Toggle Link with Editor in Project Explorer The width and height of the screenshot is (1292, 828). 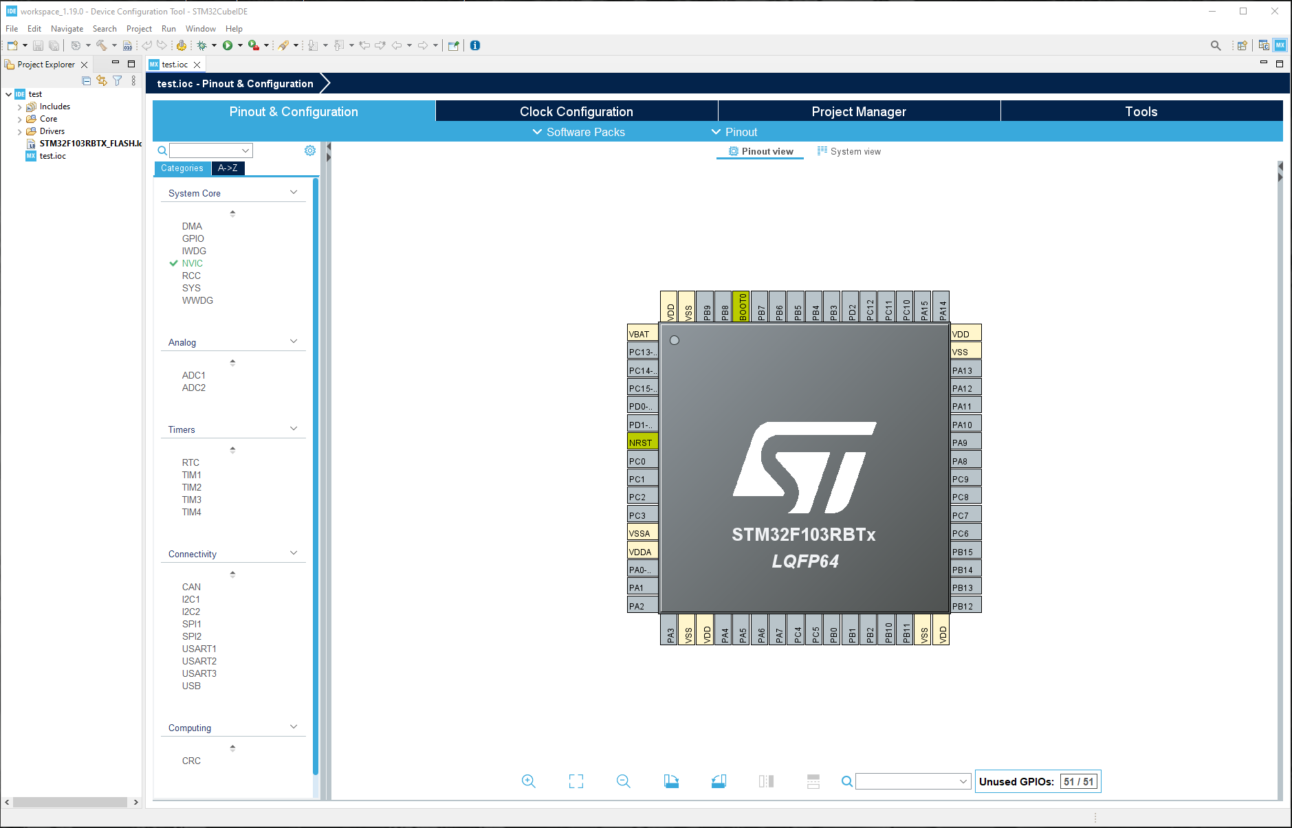click(x=102, y=81)
